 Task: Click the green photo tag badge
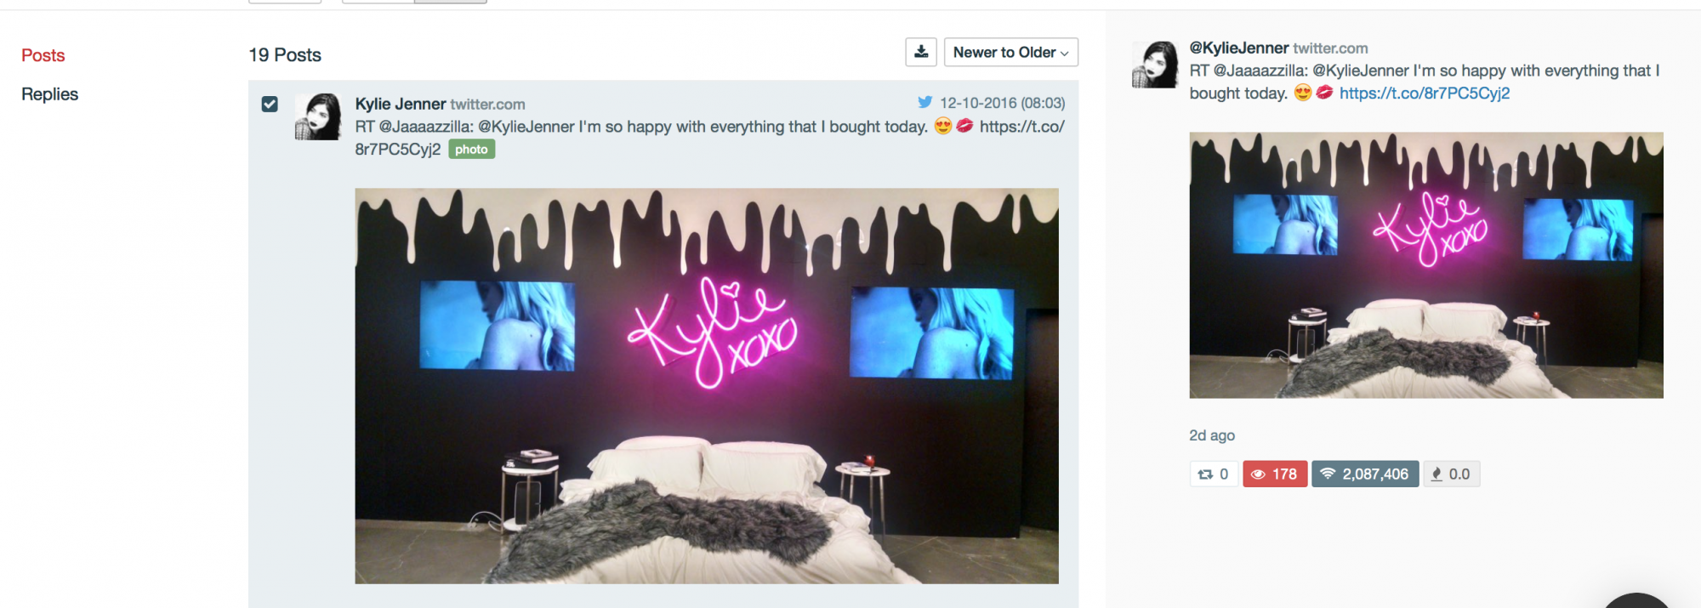click(471, 150)
